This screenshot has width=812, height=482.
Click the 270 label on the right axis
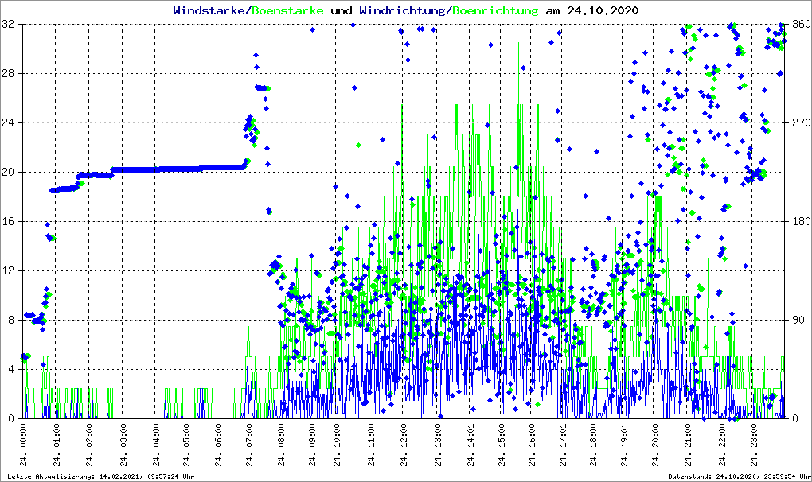pos(800,123)
